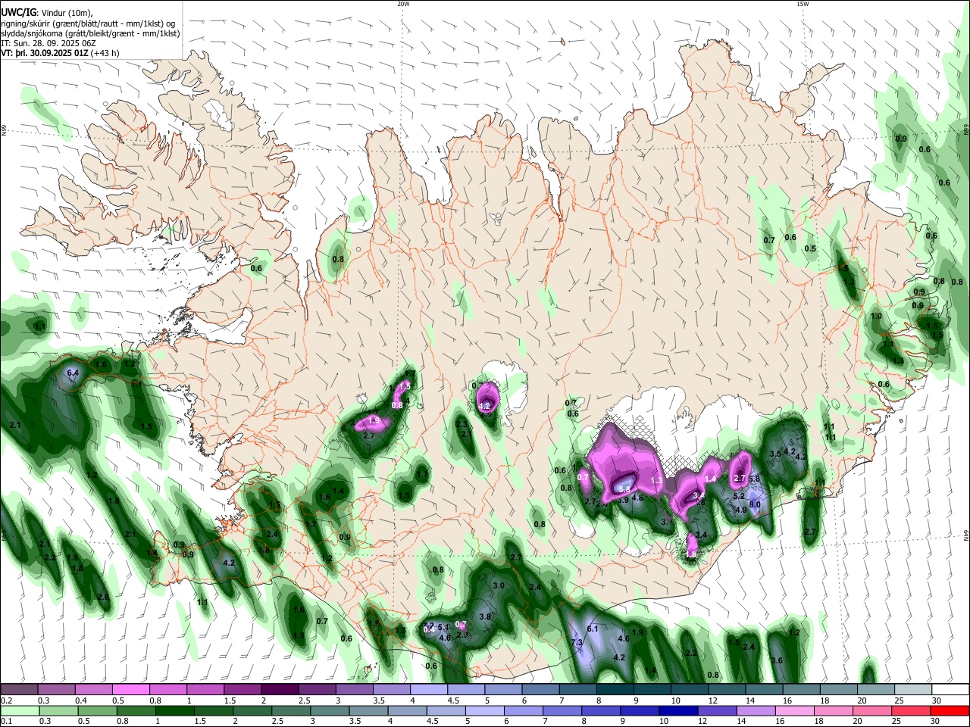Image resolution: width=970 pixels, height=727 pixels.
Task: Click the darkest green legend swatch at 1
Action: point(175,710)
